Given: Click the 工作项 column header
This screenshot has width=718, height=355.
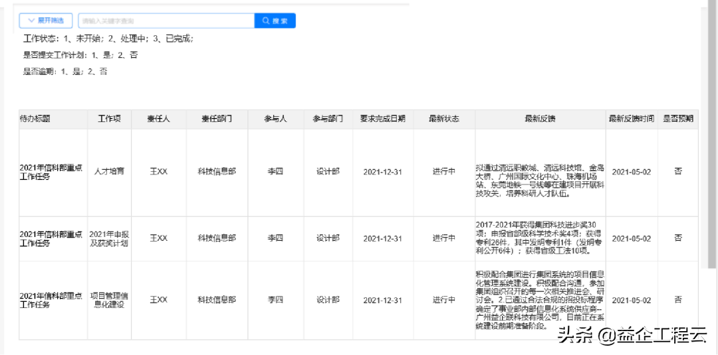Looking at the screenshot, I should click(x=110, y=119).
